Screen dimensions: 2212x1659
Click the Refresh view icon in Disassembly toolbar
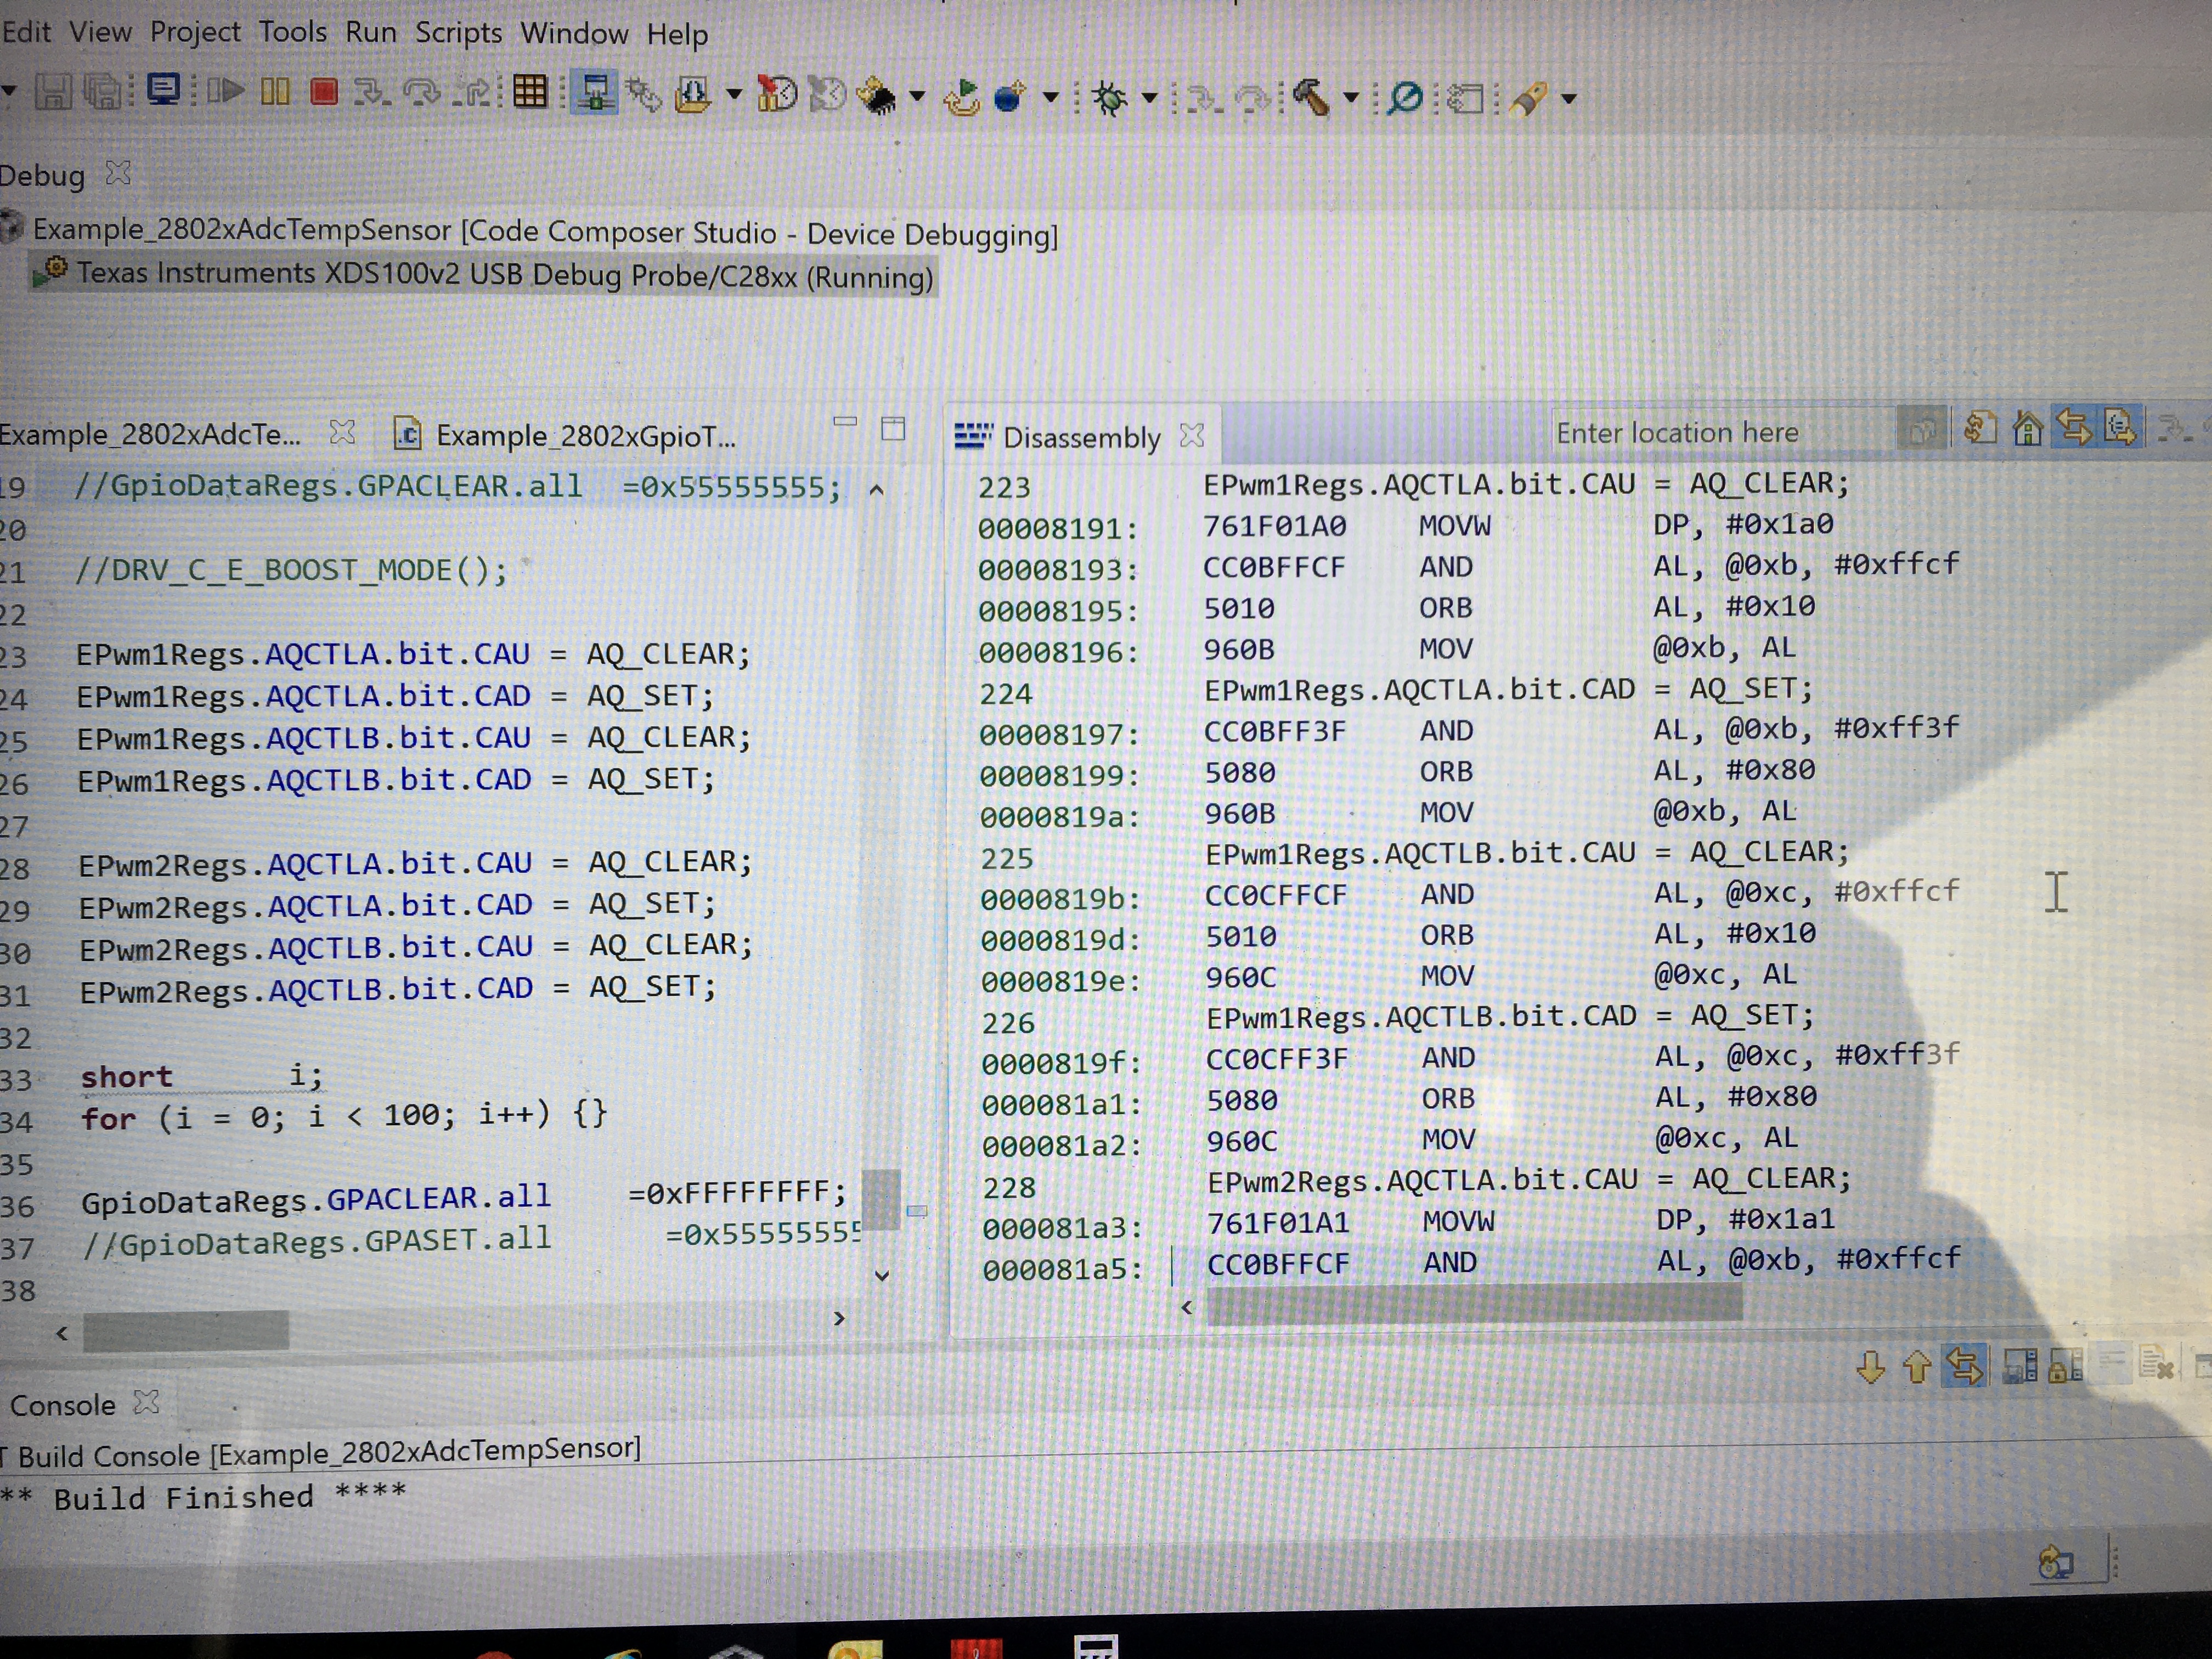point(1979,429)
